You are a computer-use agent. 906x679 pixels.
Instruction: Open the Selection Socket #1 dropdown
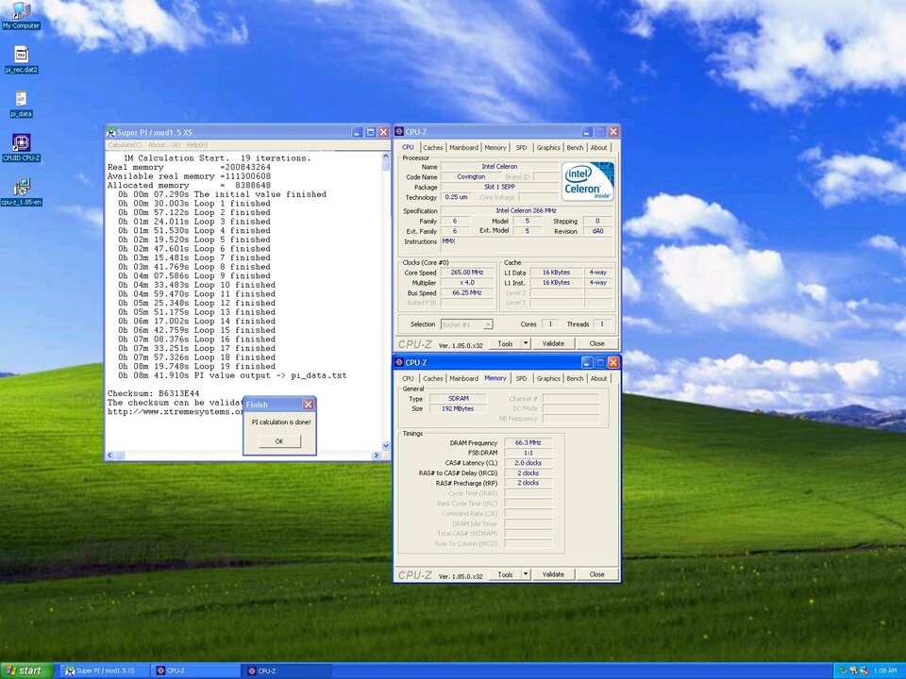pos(467,324)
